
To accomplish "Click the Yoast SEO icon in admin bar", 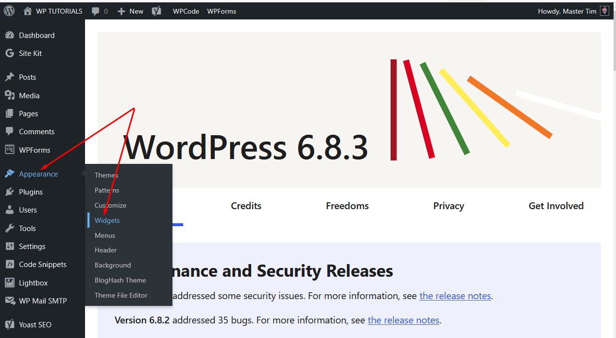I will point(156,11).
